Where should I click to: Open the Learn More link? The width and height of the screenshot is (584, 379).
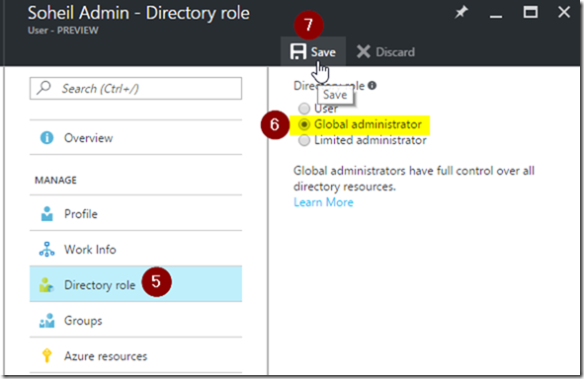323,202
